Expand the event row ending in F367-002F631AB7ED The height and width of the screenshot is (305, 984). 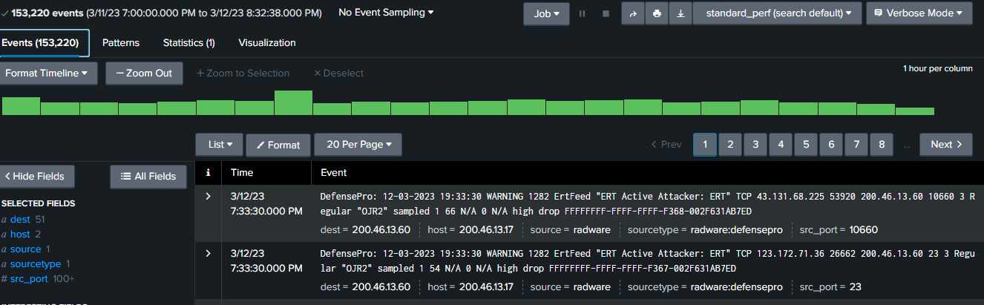click(x=208, y=255)
